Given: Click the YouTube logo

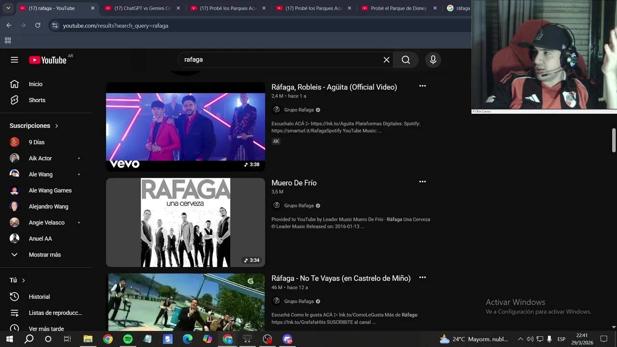Looking at the screenshot, I should 47,60.
